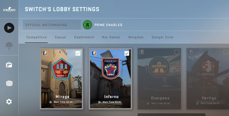Select the War Games tab

(111, 37)
